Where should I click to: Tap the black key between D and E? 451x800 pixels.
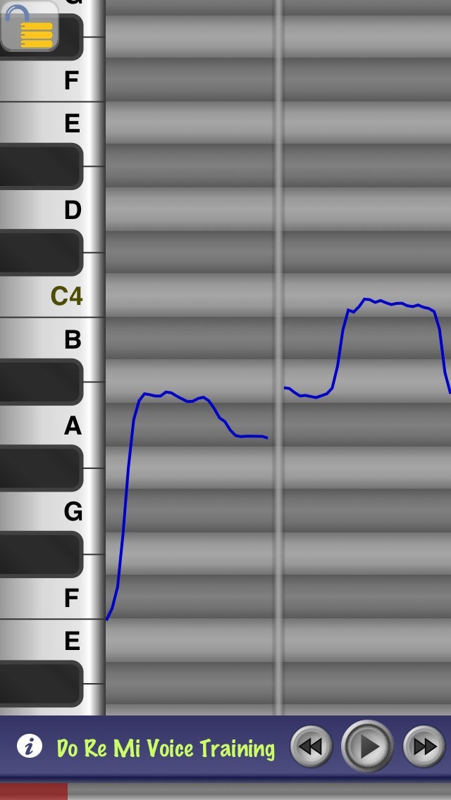[x=41, y=166]
